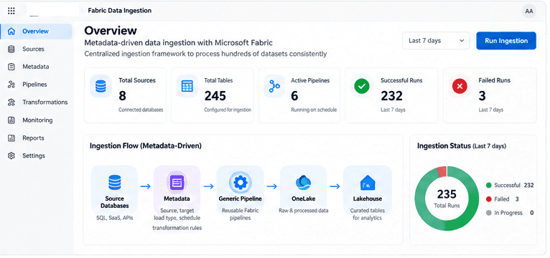Navigate to the Reports menu item
This screenshot has width=550, height=258.
(37, 138)
